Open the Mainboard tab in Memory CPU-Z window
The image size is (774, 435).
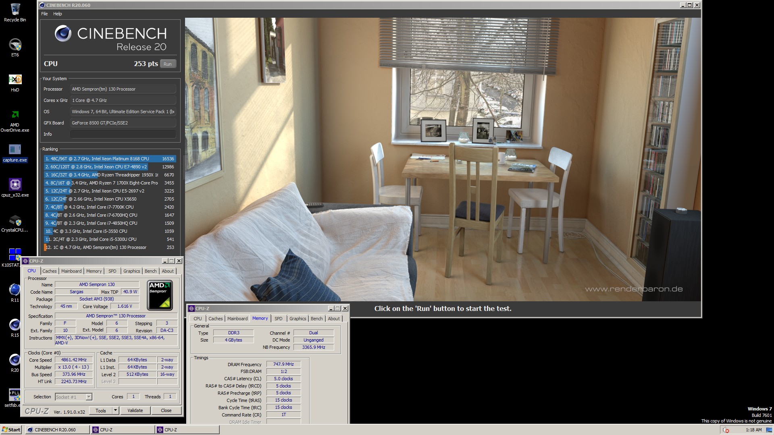pos(237,319)
